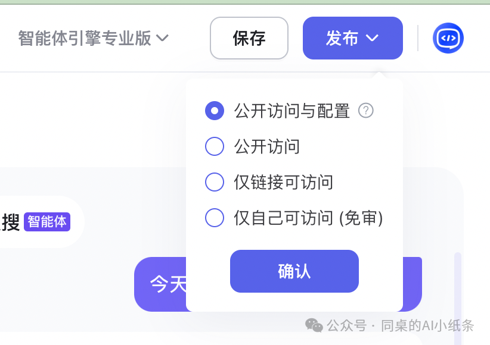Confirm with the 确认 button
Image resolution: width=490 pixels, height=345 pixels.
click(x=294, y=271)
